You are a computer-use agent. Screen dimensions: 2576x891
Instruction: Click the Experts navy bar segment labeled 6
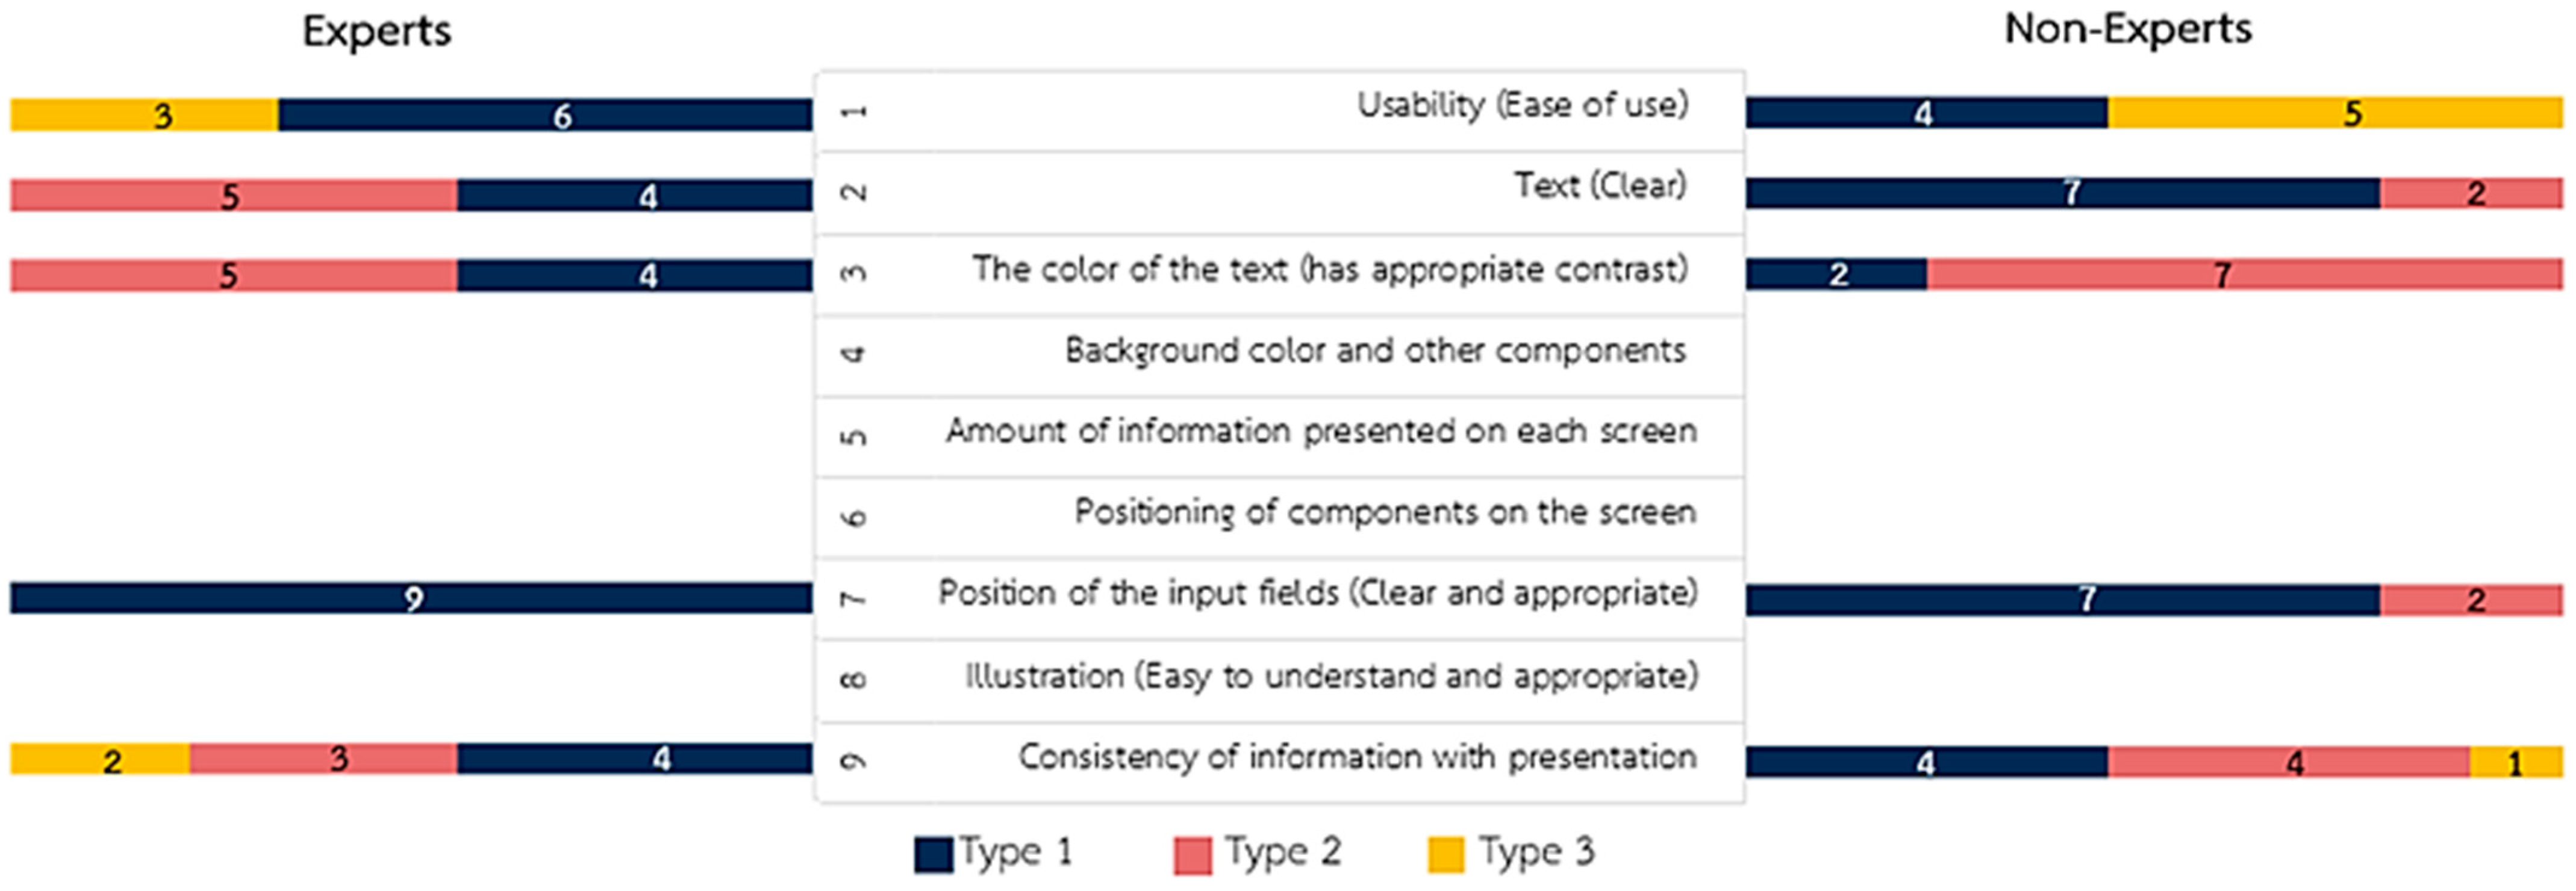545,115
